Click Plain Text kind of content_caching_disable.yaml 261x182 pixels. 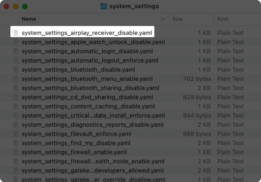[231, 107]
